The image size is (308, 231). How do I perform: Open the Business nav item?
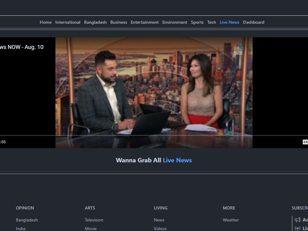coord(119,22)
